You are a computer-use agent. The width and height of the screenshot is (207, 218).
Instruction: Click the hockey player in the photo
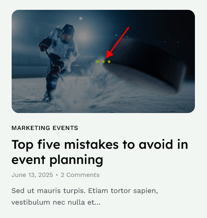coord(58,63)
